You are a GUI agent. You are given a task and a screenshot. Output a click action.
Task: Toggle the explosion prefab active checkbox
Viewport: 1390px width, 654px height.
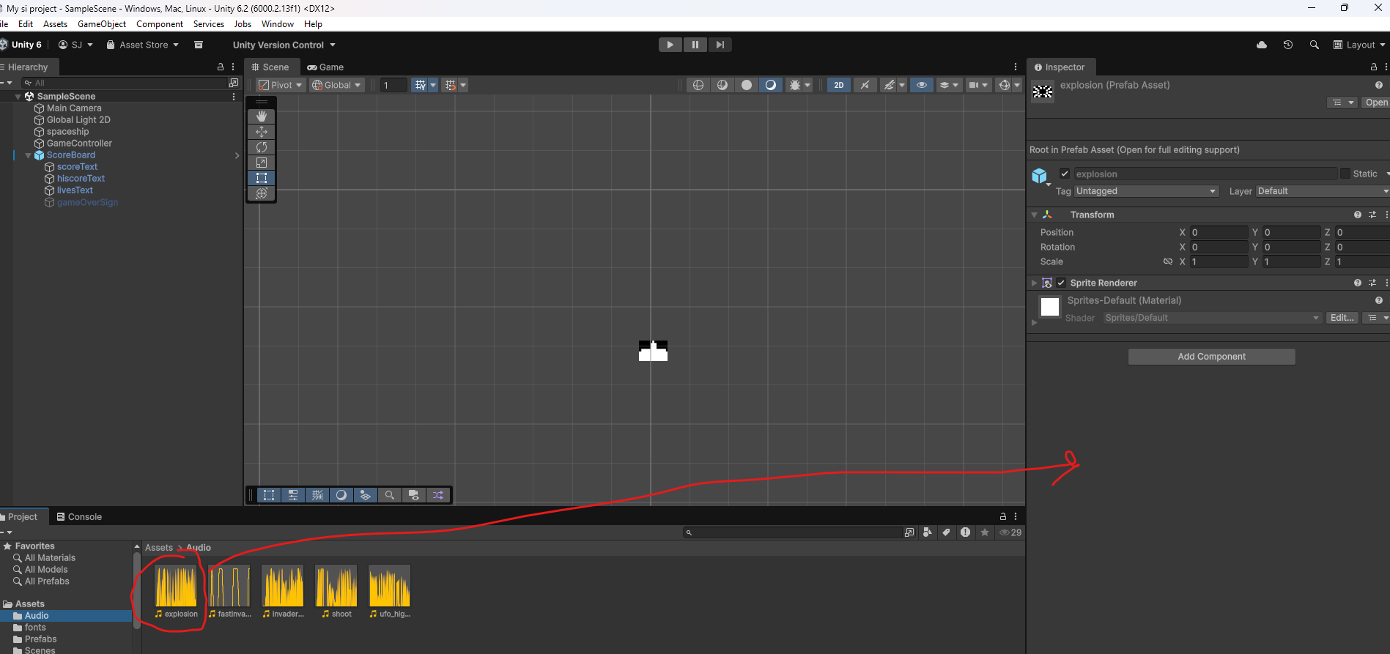(x=1065, y=174)
